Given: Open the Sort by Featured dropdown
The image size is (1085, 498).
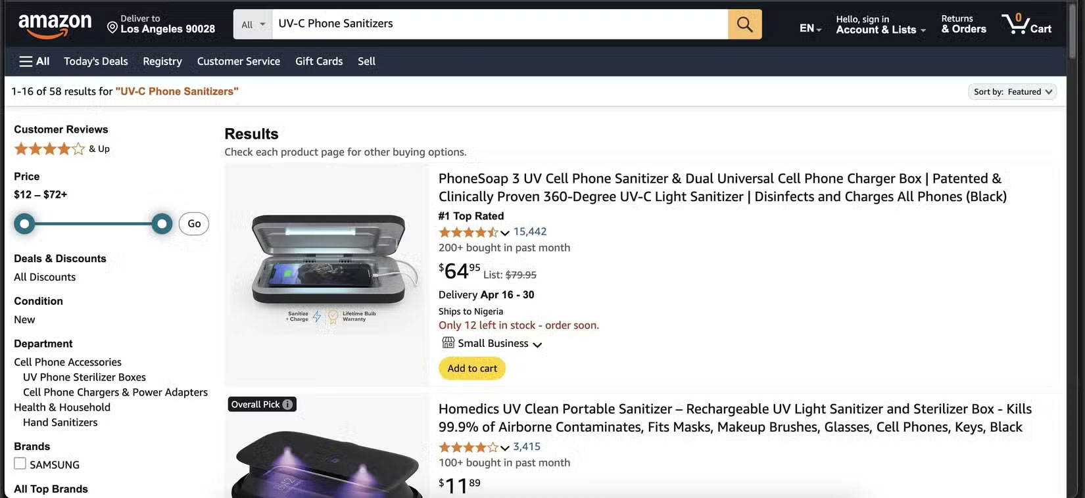Looking at the screenshot, I should pyautogui.click(x=1012, y=91).
